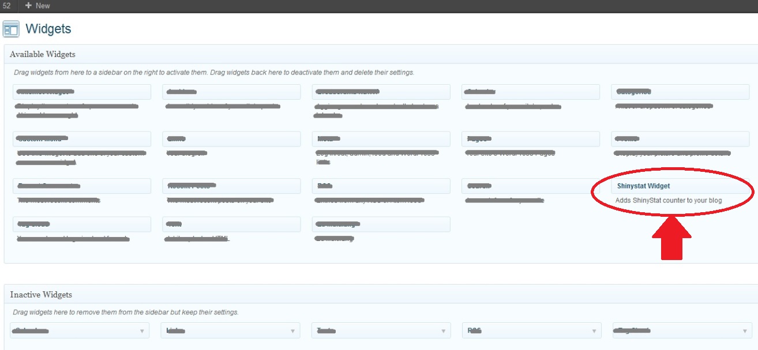Expand the inactive RSS widget arrow
The height and width of the screenshot is (350, 758).
coord(594,331)
